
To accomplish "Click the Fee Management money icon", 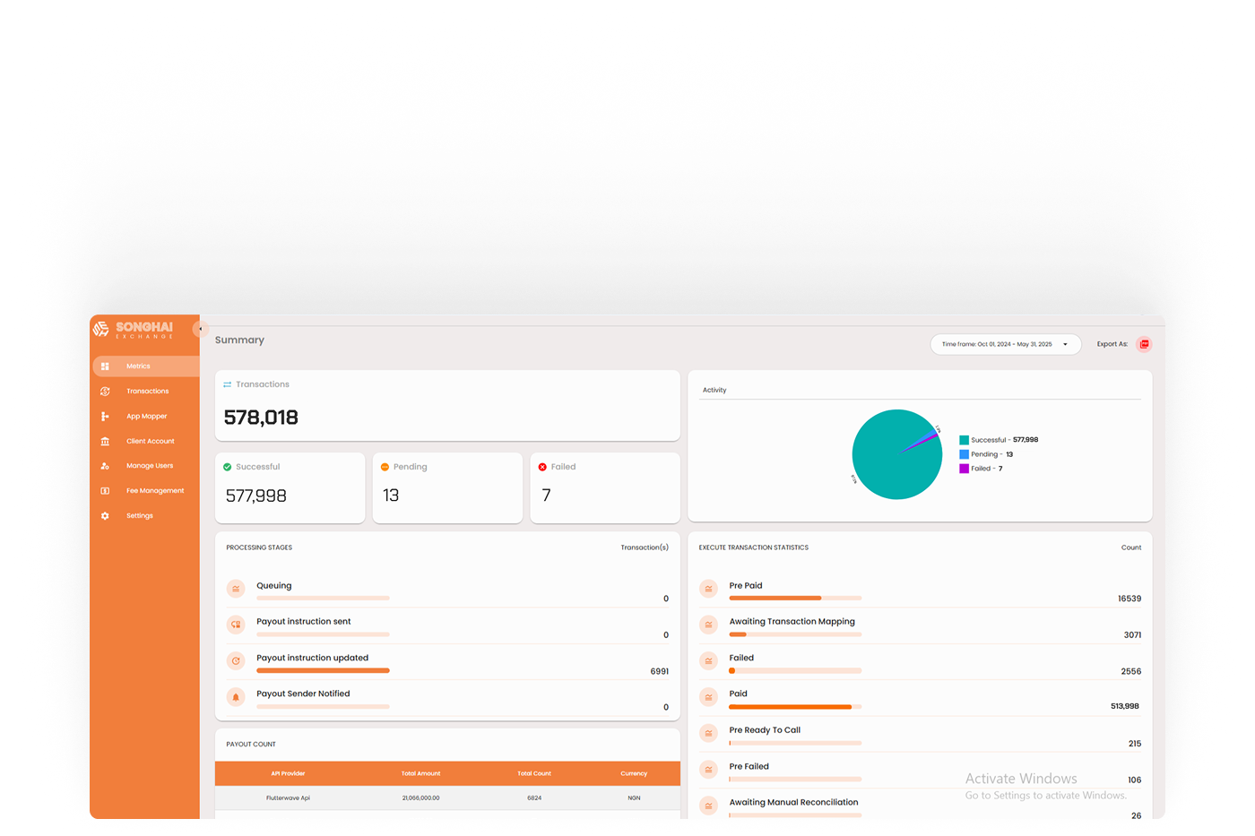I will click(x=105, y=491).
